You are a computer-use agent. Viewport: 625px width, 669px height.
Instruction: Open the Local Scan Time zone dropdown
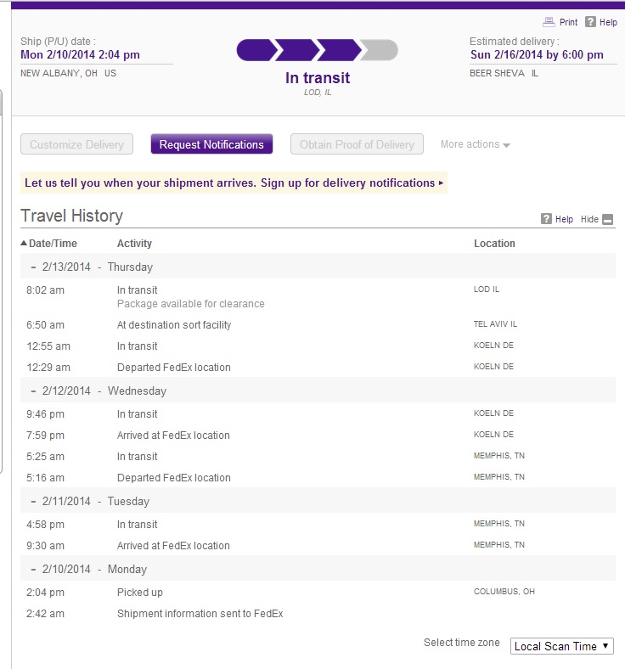[562, 646]
